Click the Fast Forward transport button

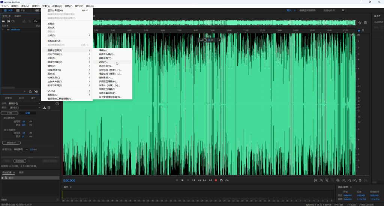205,180
